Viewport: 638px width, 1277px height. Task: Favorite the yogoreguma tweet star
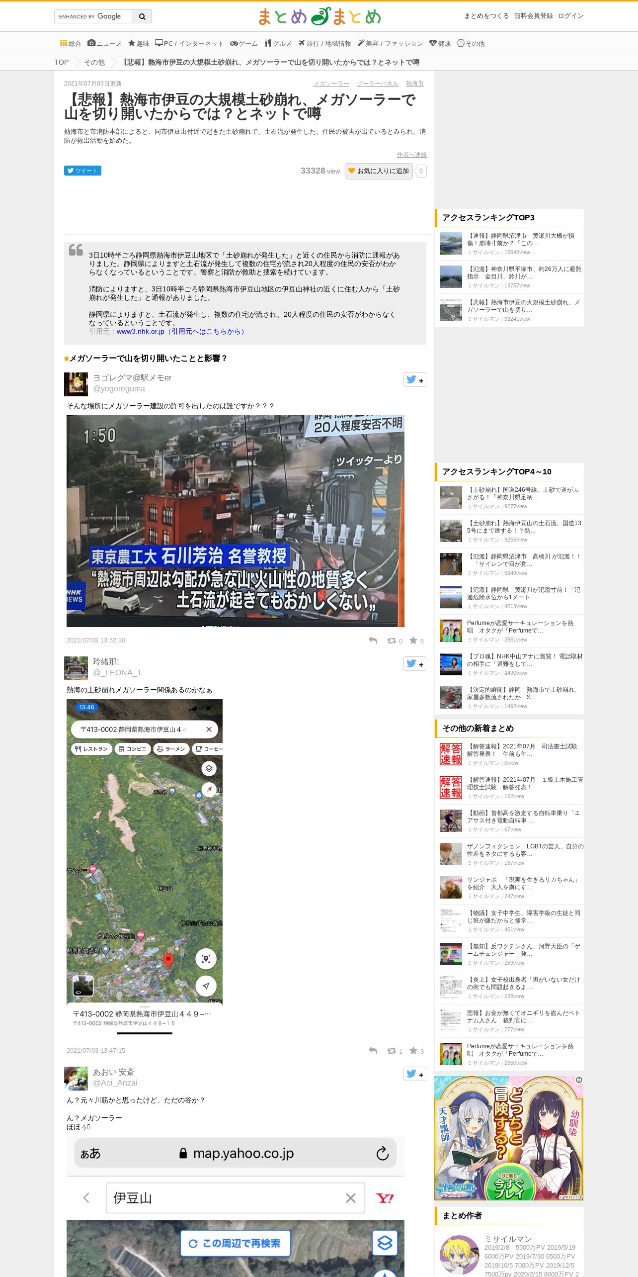point(413,640)
